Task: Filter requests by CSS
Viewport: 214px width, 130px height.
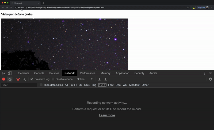Action: coord(87,85)
